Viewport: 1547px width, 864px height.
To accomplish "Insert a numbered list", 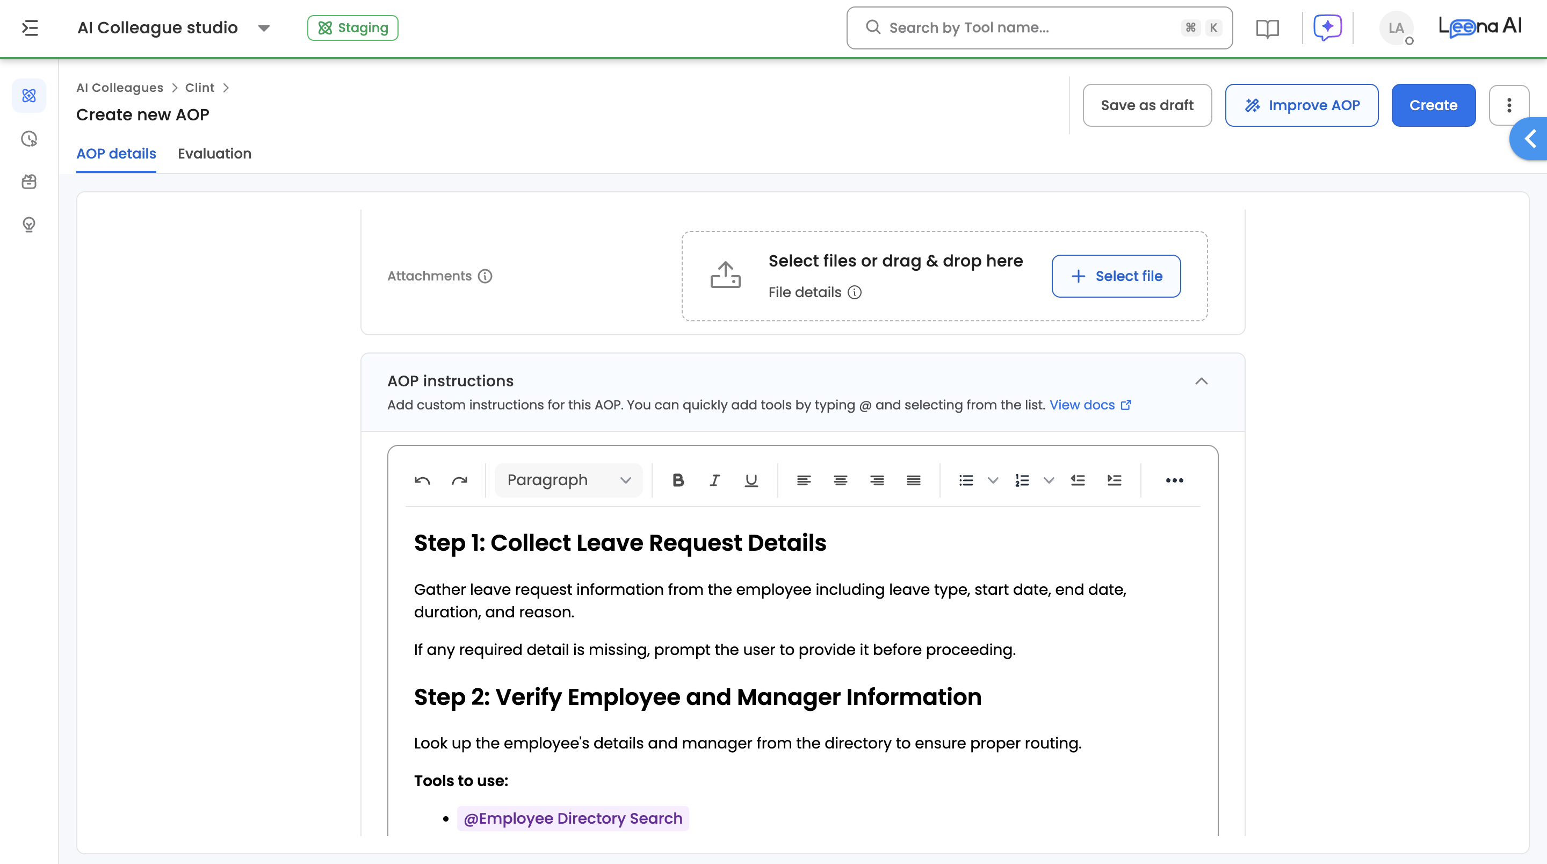I will (x=1022, y=480).
